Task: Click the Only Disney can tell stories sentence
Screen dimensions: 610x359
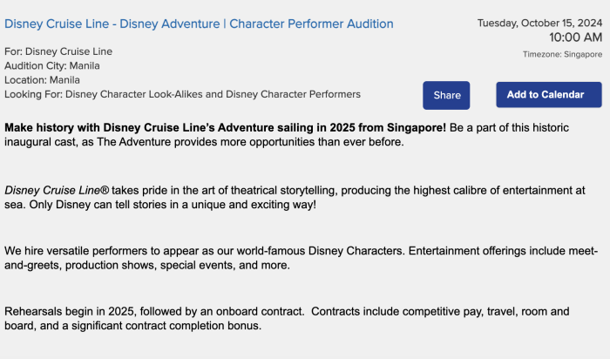Action: click(x=174, y=205)
